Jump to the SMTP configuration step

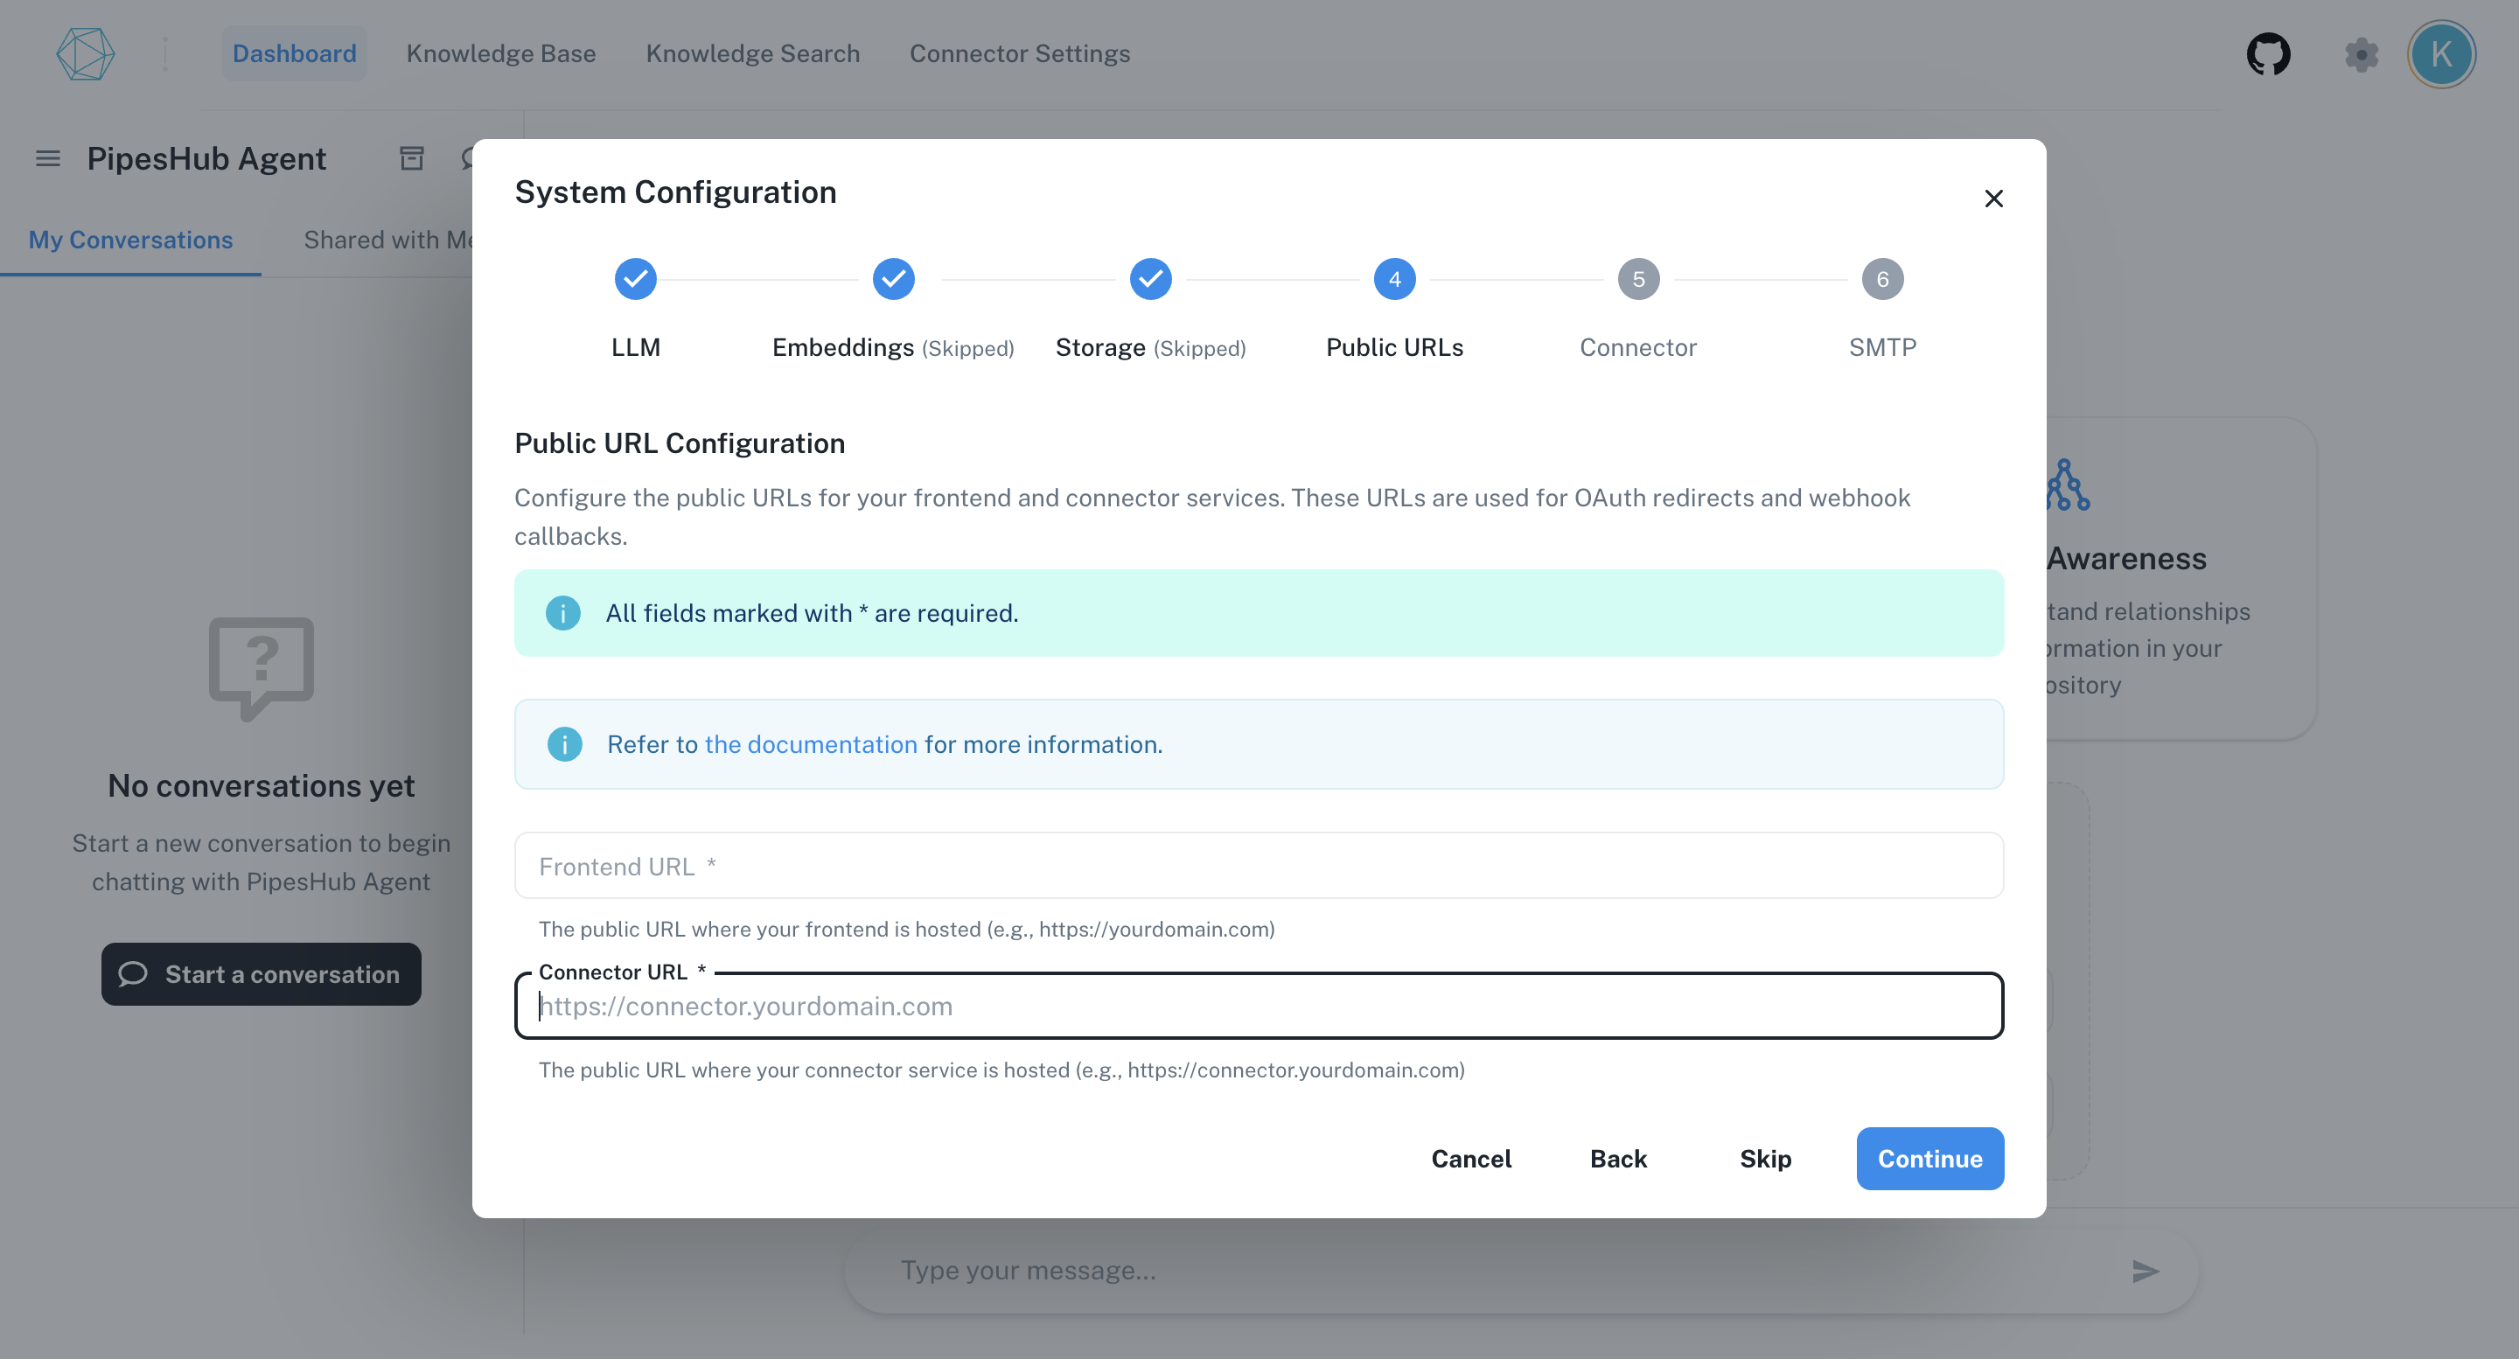1881,279
